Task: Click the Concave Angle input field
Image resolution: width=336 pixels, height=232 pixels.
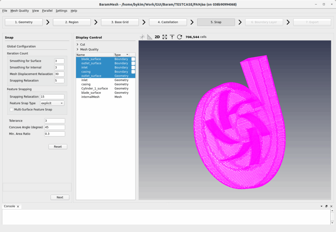Action: 54,128
